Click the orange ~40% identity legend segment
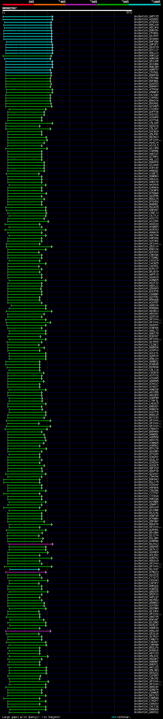 click(50, 5)
